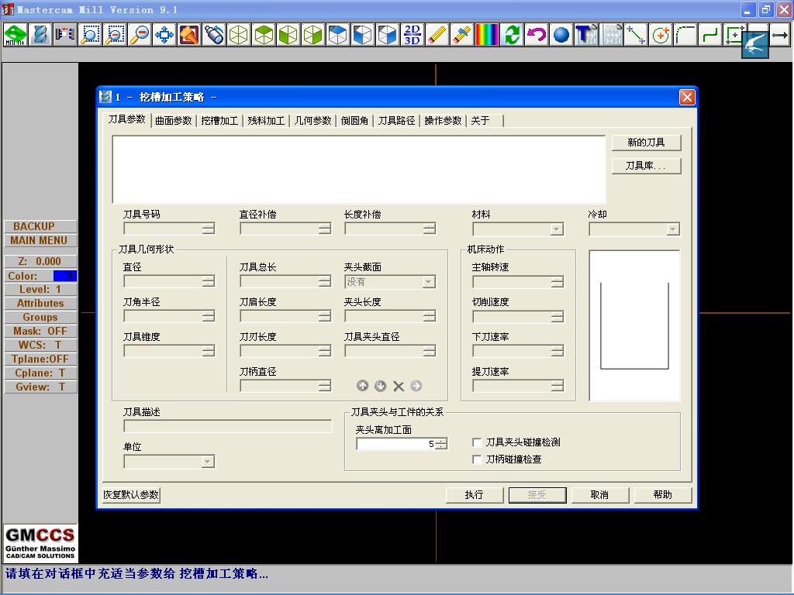
Task: Click the 帮助 button
Action: 663,495
